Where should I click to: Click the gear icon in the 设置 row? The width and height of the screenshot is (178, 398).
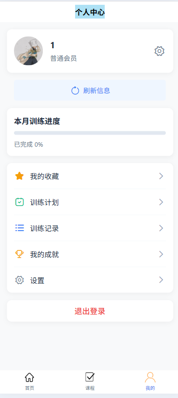(20, 280)
